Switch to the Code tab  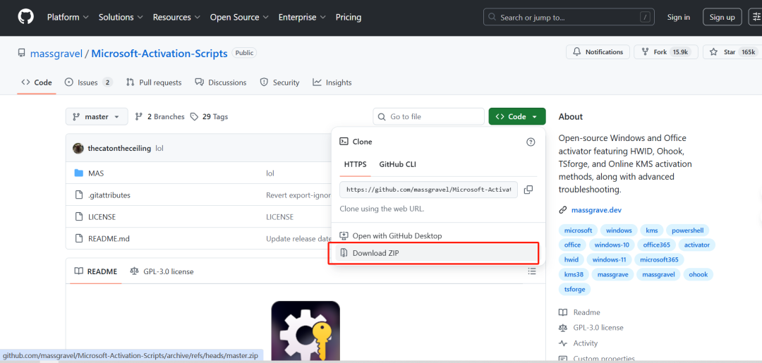37,82
